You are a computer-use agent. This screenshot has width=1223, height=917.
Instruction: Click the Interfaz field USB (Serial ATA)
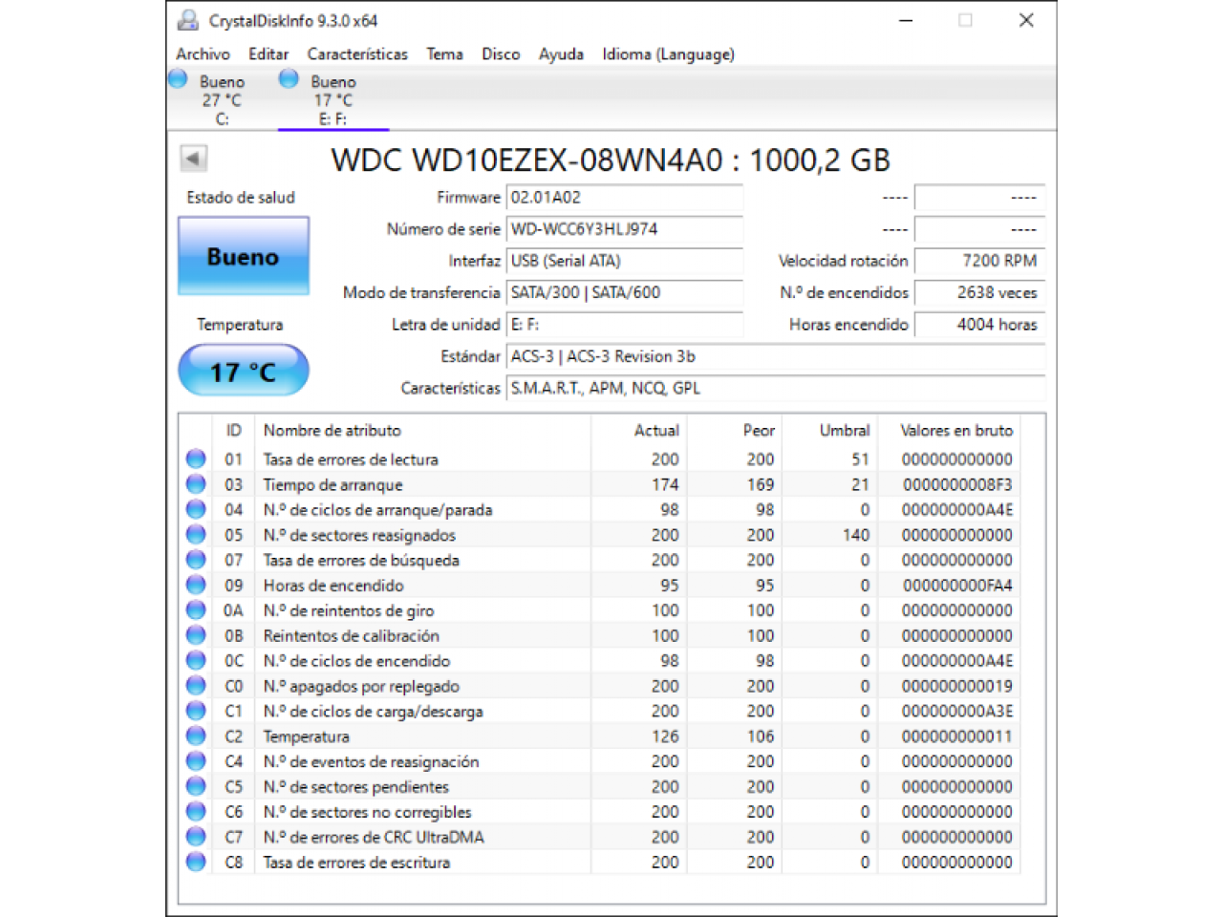(x=624, y=261)
